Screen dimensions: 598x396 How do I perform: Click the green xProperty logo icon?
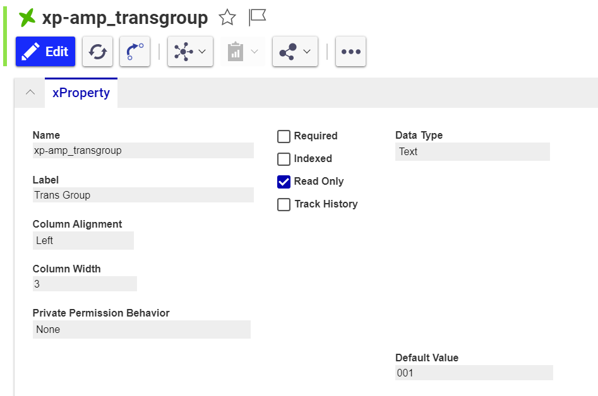pos(27,18)
